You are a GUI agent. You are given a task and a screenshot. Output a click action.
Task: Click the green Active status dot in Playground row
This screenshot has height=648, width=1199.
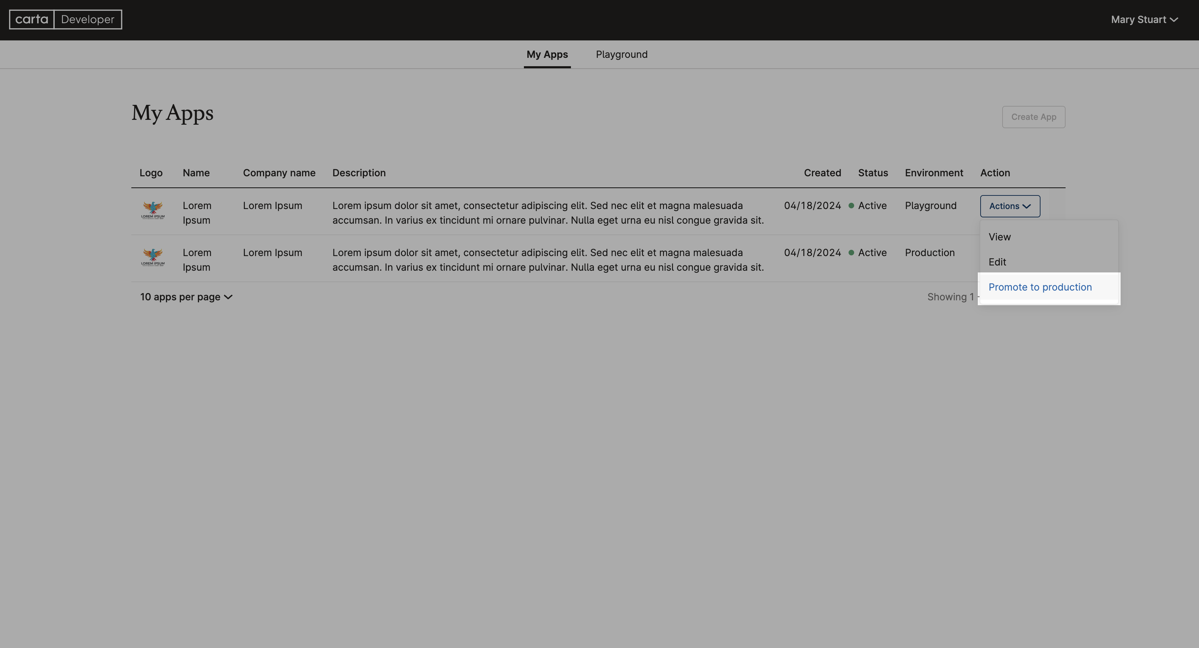(851, 206)
